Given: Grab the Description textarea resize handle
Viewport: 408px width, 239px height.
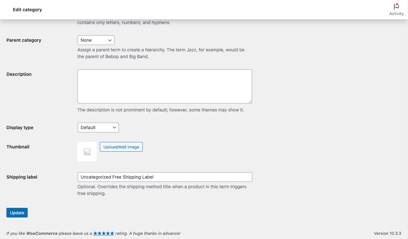Looking at the screenshot, I should [x=250, y=101].
